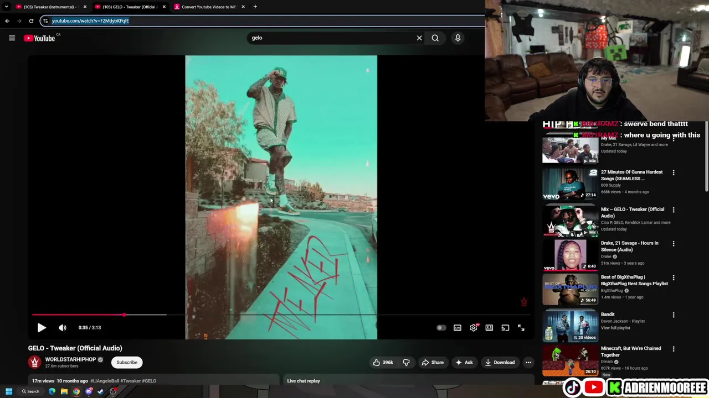Open the tab search dropdown arrow

tap(6, 7)
